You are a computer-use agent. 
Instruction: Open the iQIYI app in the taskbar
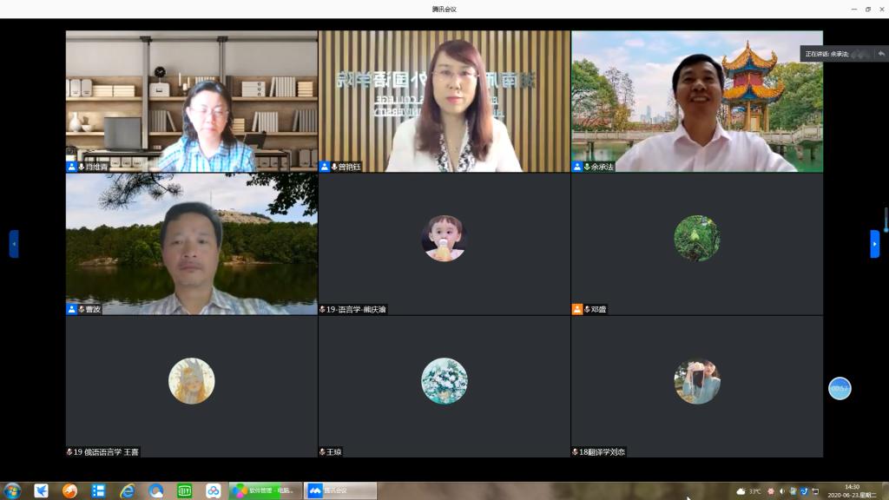tap(184, 491)
